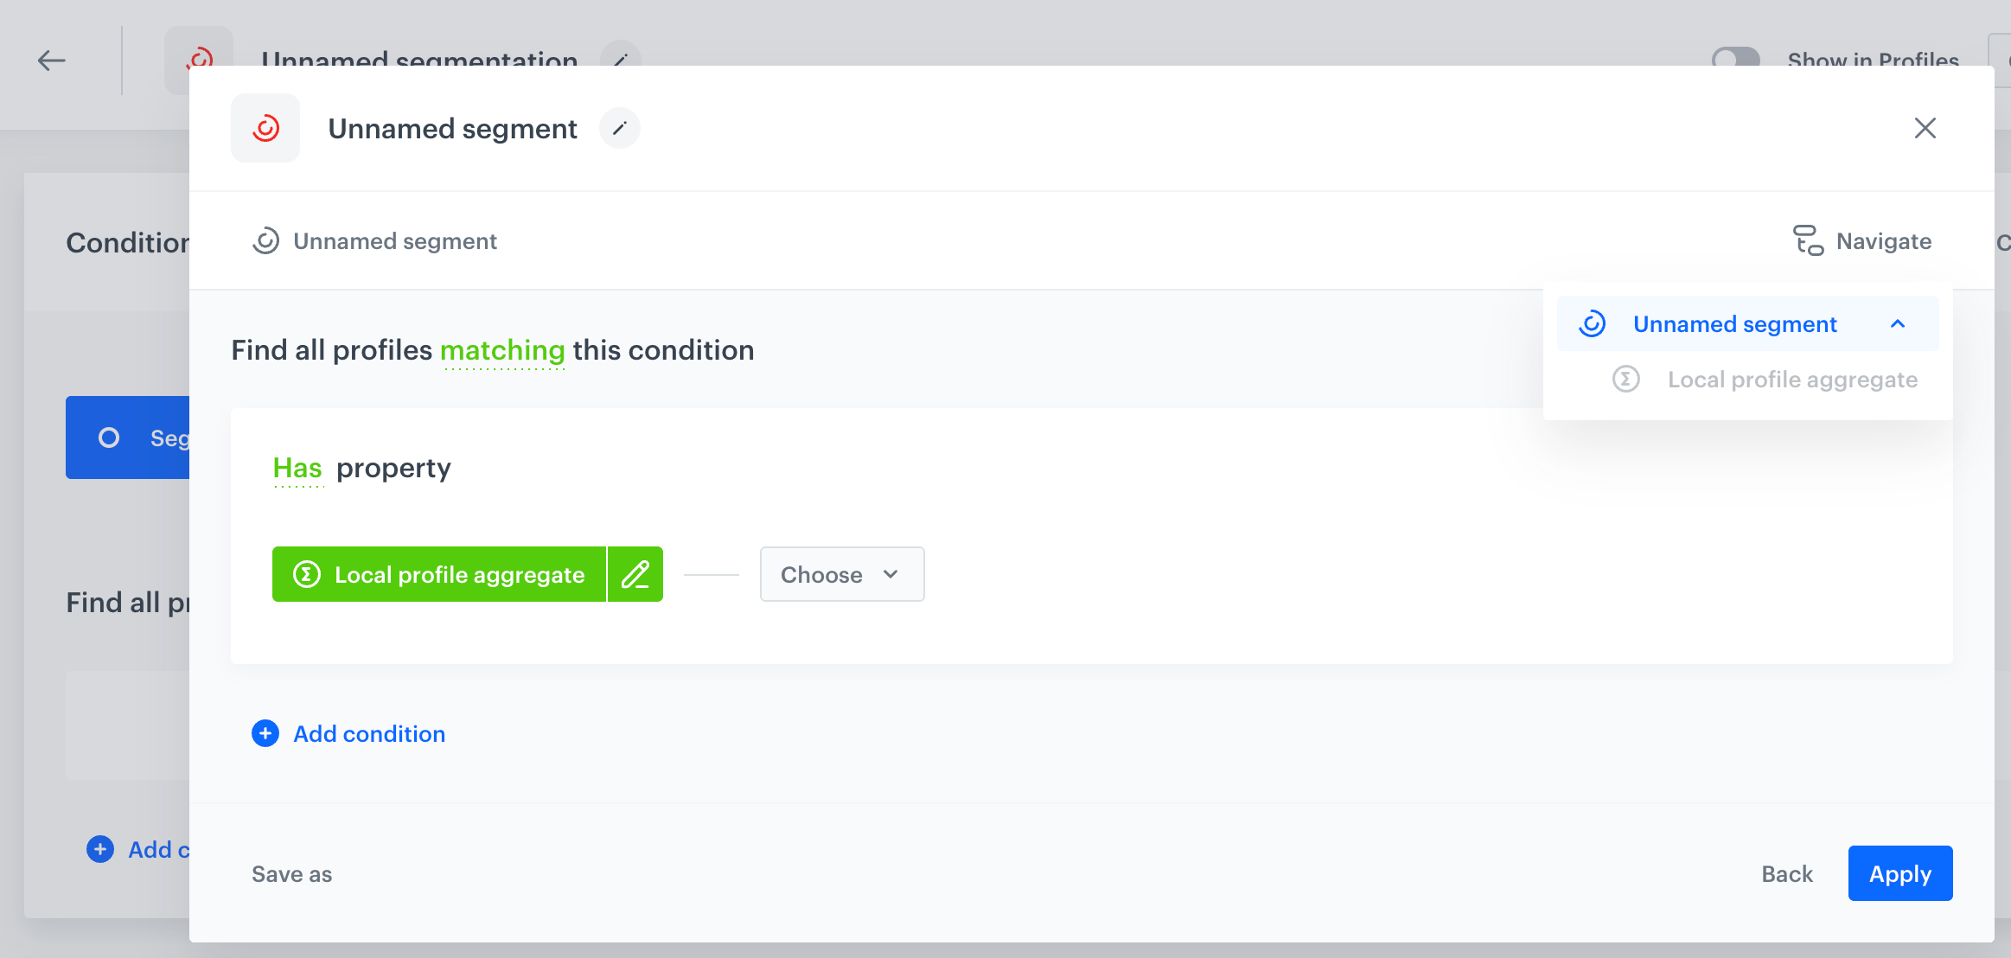
Task: Edit the Unnamed segment title pencil icon
Action: [x=620, y=129]
